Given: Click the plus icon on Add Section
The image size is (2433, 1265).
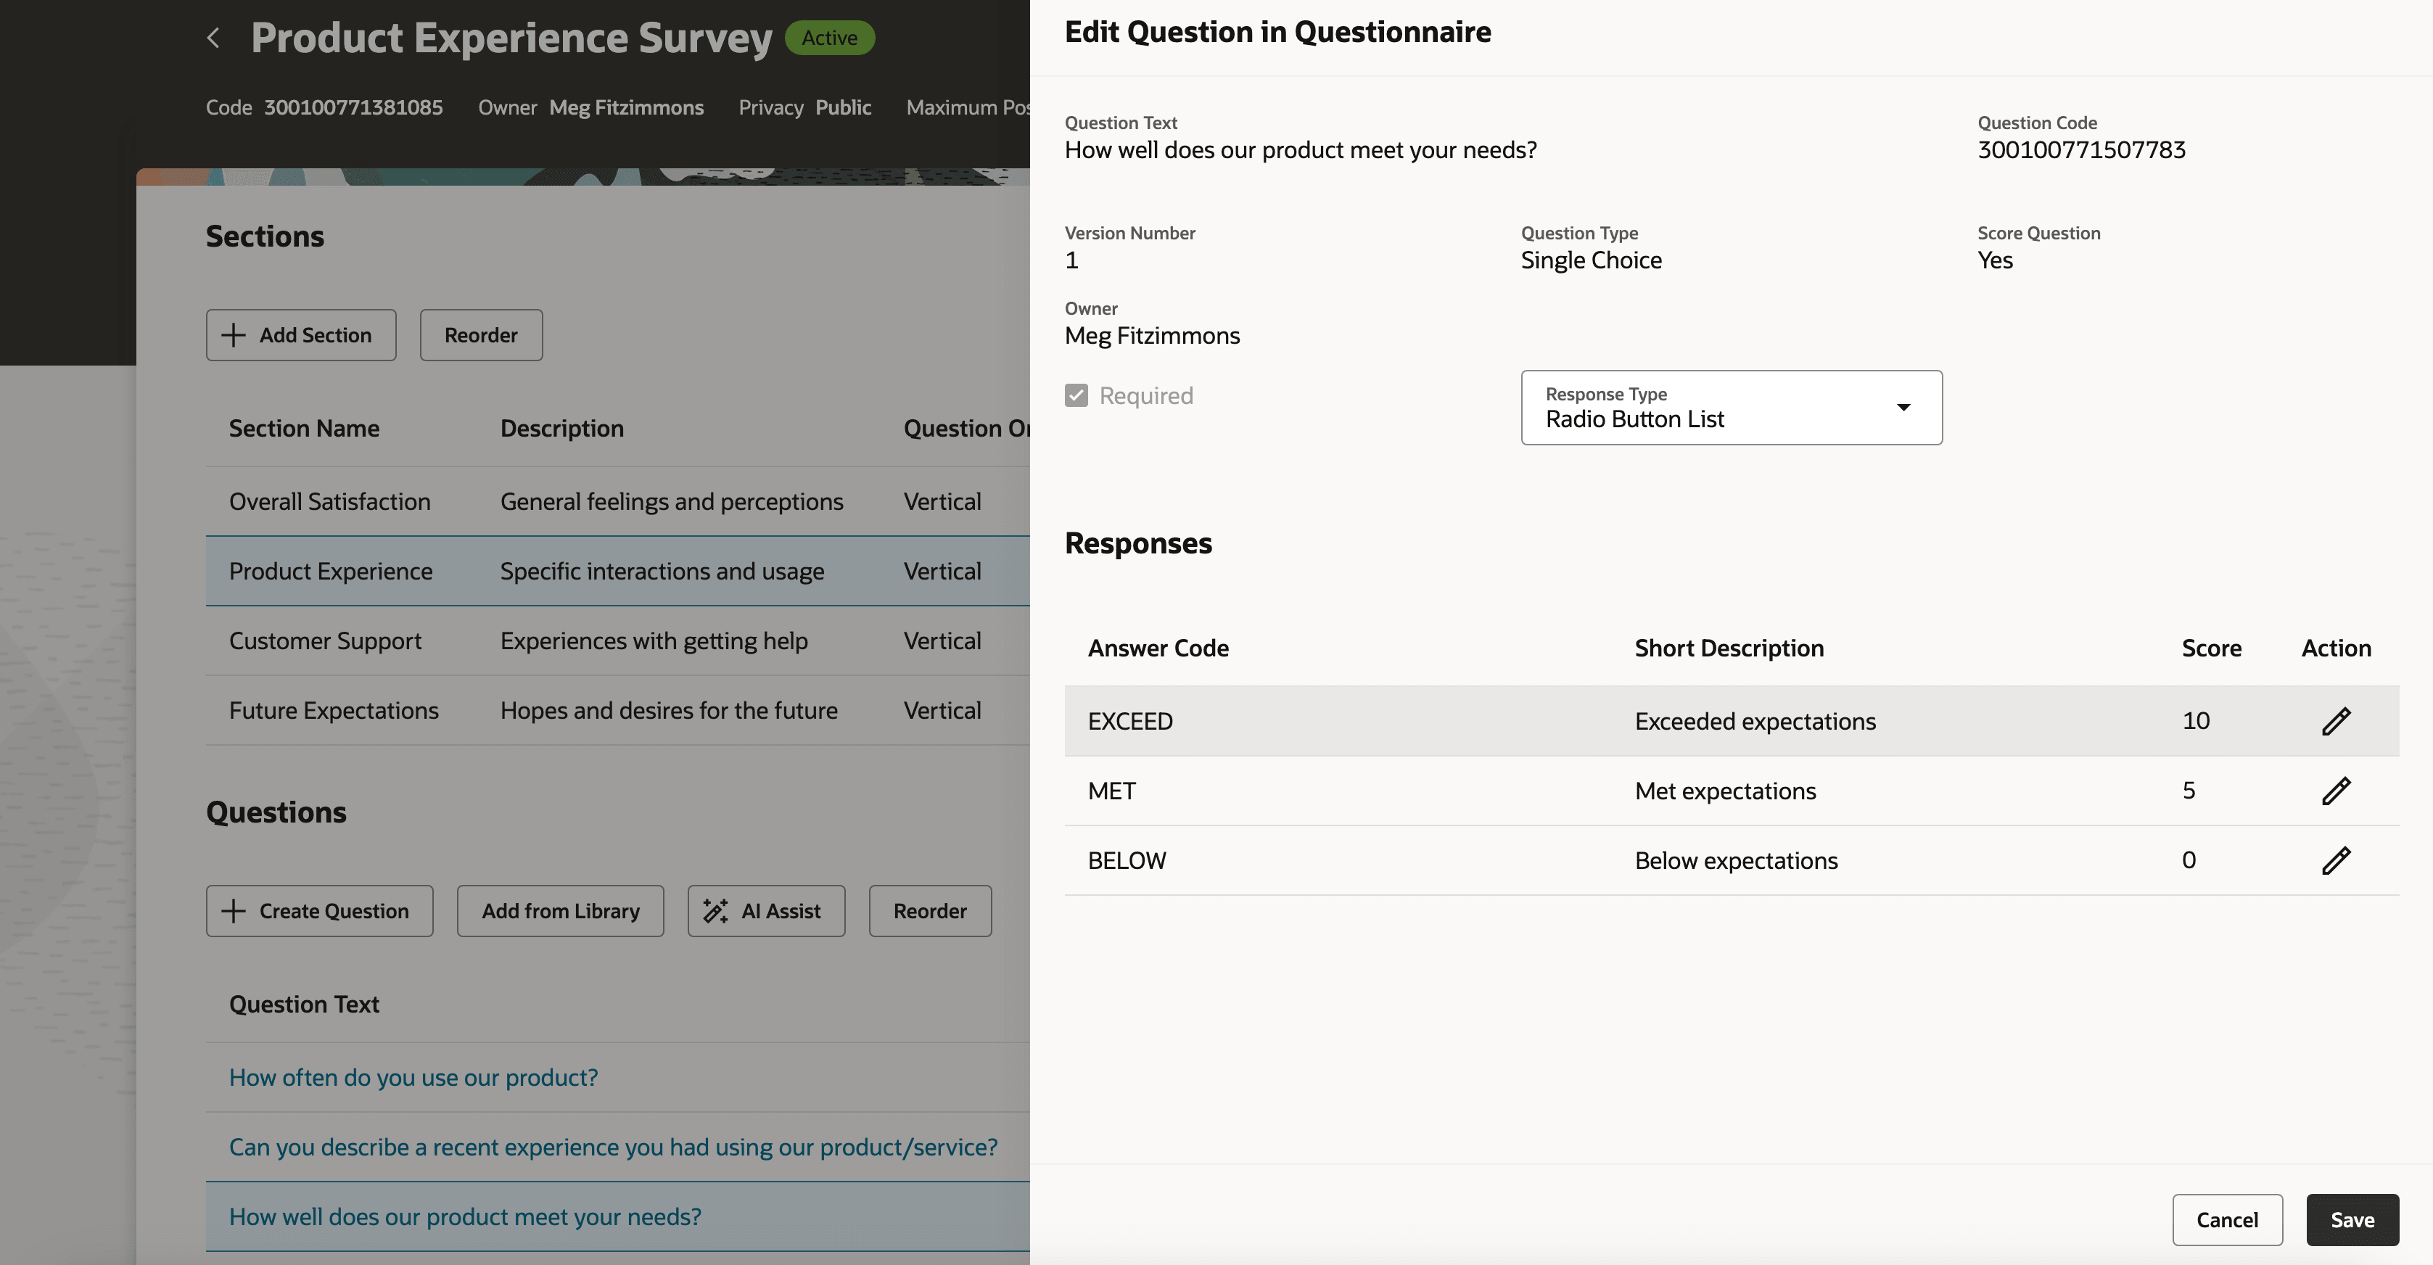Looking at the screenshot, I should click(x=234, y=334).
